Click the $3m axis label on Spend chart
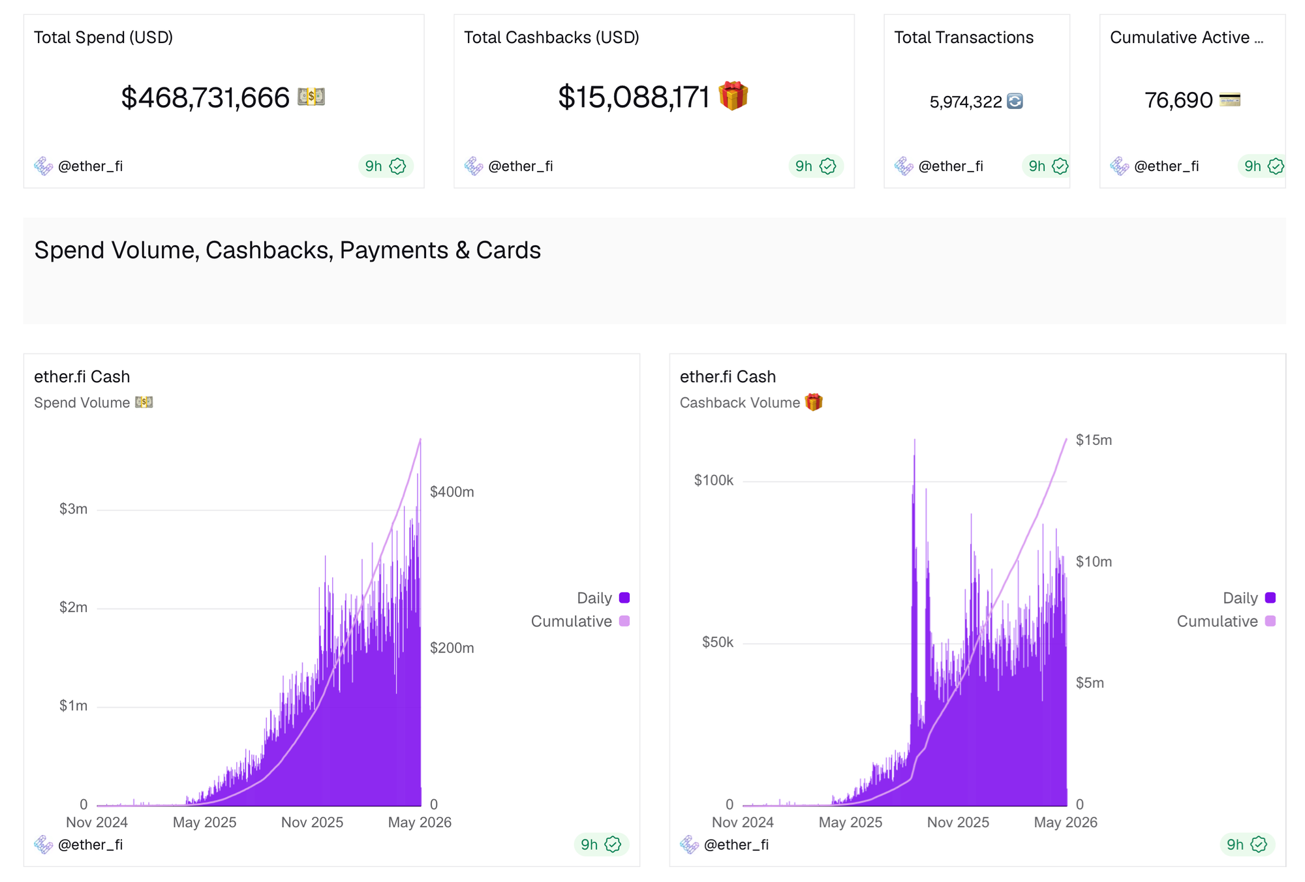The image size is (1305, 882). 73,509
